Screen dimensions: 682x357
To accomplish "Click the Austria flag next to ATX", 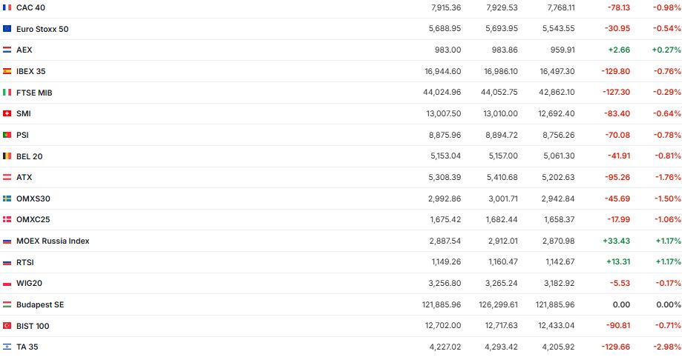I will pos(7,177).
